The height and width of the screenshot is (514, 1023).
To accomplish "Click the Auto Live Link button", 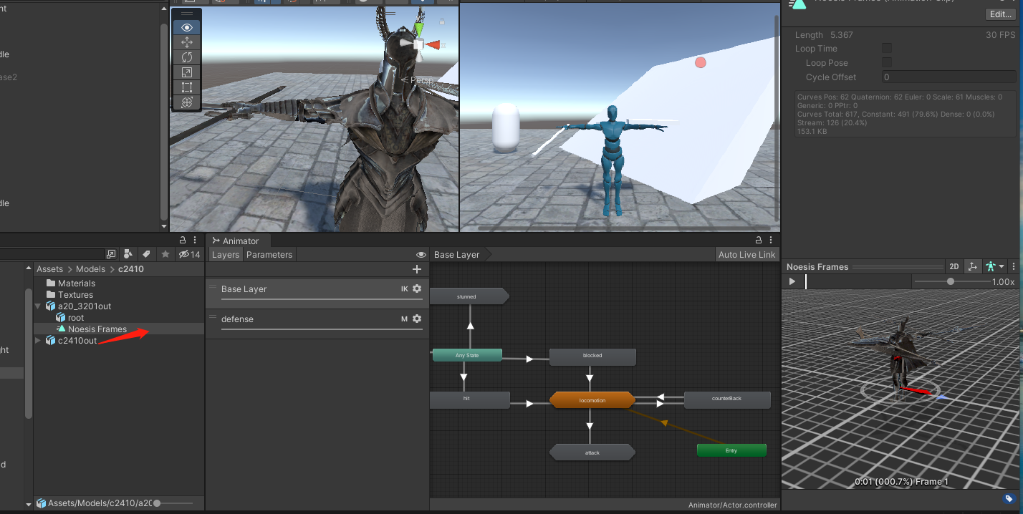I will (746, 255).
